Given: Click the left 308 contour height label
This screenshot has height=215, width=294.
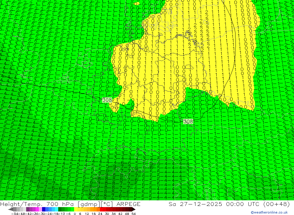Looking at the screenshot, I should pyautogui.click(x=107, y=100).
